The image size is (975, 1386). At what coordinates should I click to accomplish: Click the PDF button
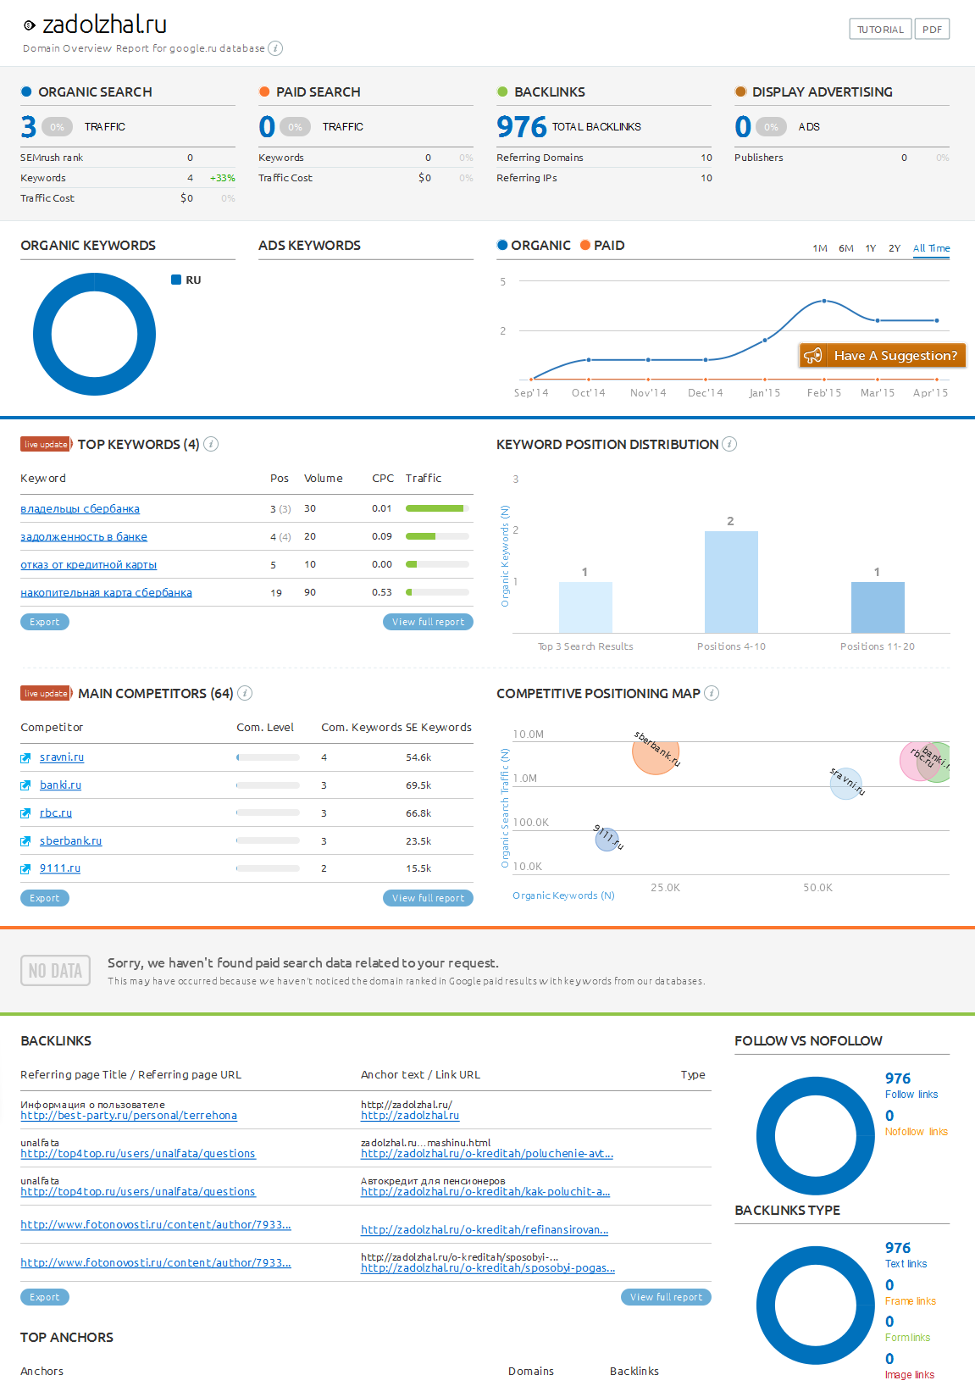[932, 30]
